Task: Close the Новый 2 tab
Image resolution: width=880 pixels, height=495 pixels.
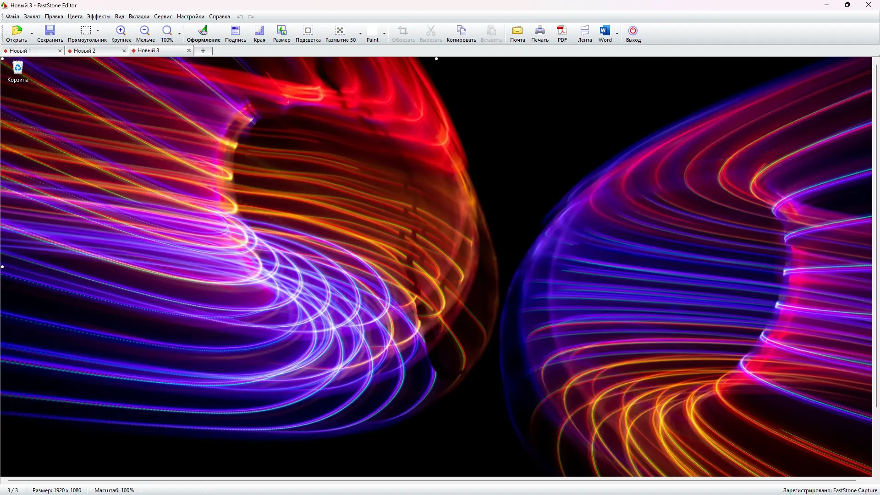Action: pyautogui.click(x=124, y=51)
